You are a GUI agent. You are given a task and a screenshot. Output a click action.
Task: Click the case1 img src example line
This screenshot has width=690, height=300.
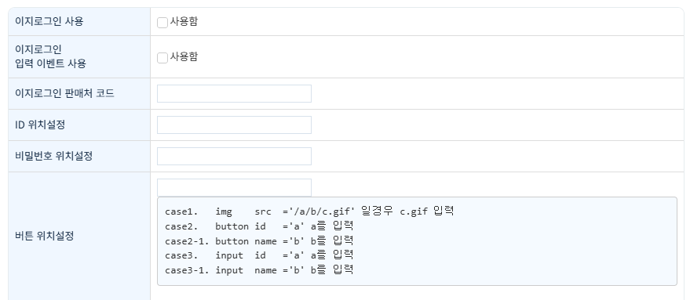point(309,211)
